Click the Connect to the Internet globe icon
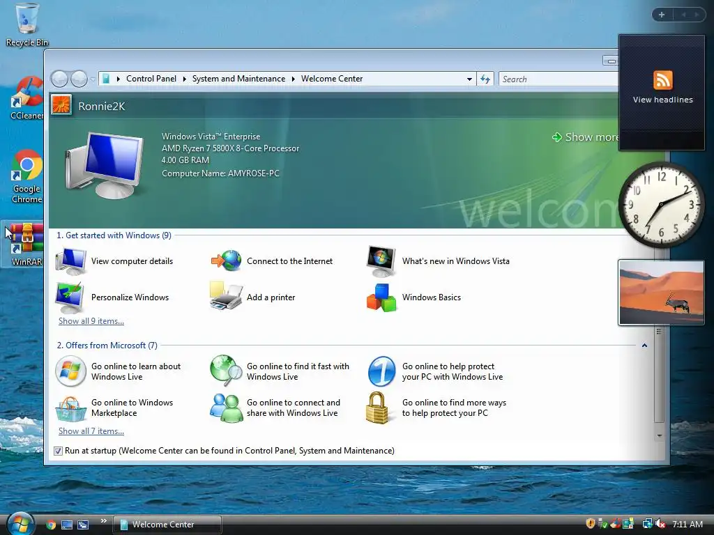This screenshot has width=714, height=535. pyautogui.click(x=227, y=261)
